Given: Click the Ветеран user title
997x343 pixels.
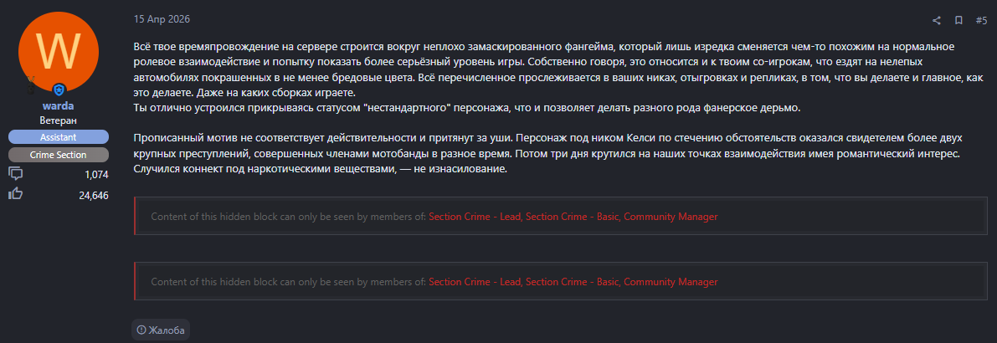Looking at the screenshot, I should click(58, 120).
